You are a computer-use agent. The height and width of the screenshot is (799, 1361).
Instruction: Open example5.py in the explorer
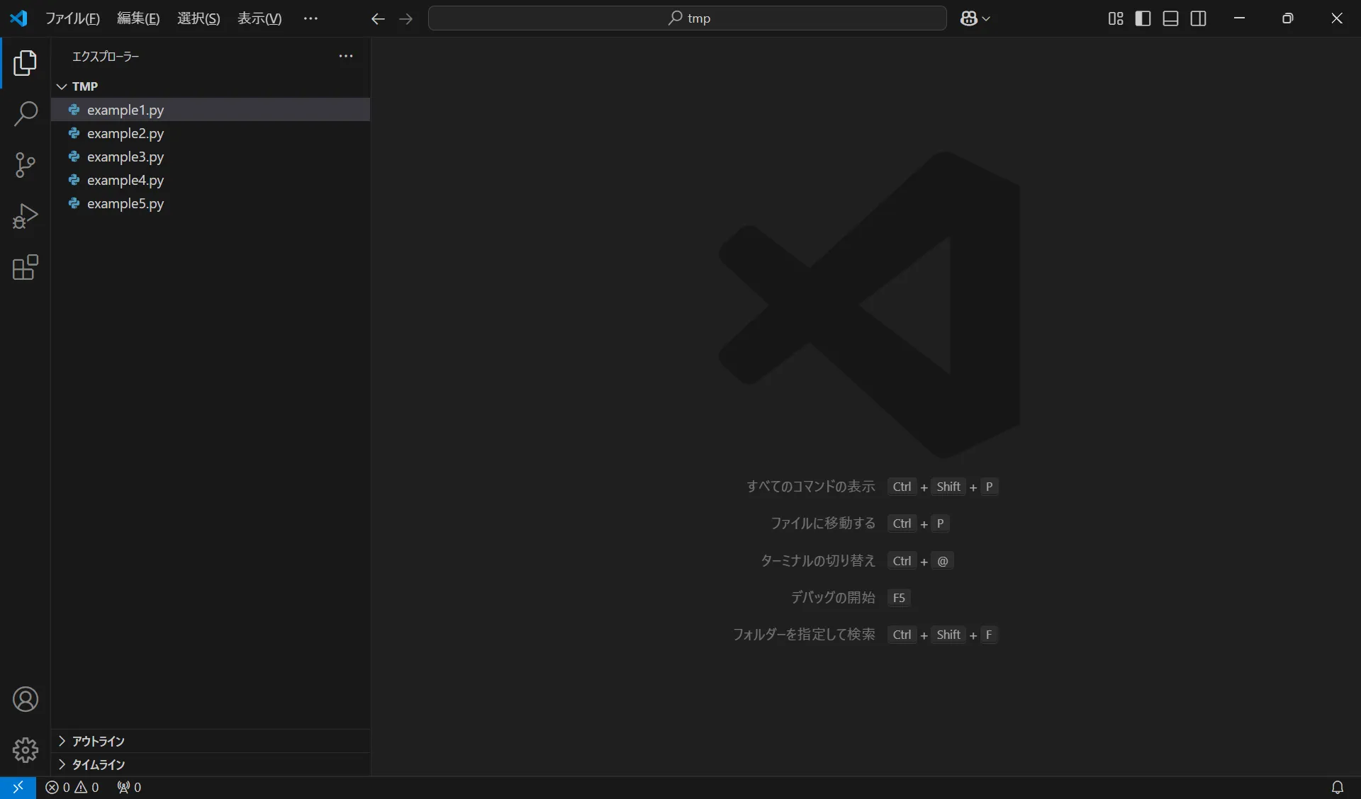click(x=211, y=203)
